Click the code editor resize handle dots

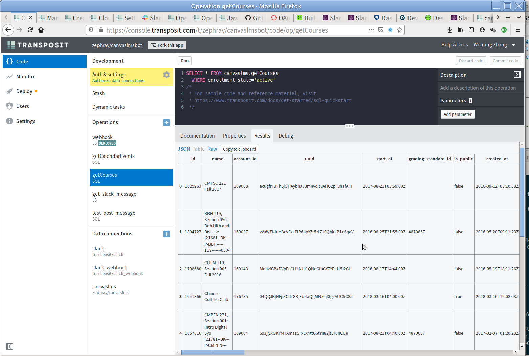point(350,126)
